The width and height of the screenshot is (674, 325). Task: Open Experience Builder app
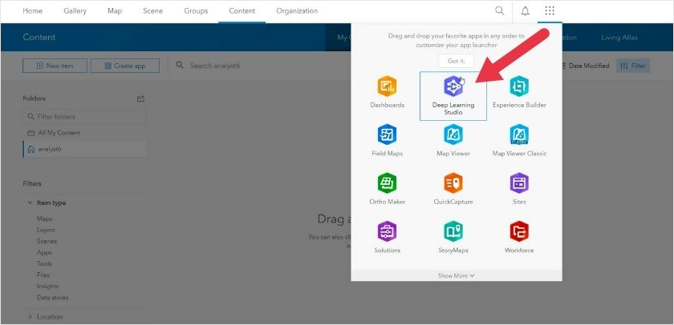(x=519, y=92)
